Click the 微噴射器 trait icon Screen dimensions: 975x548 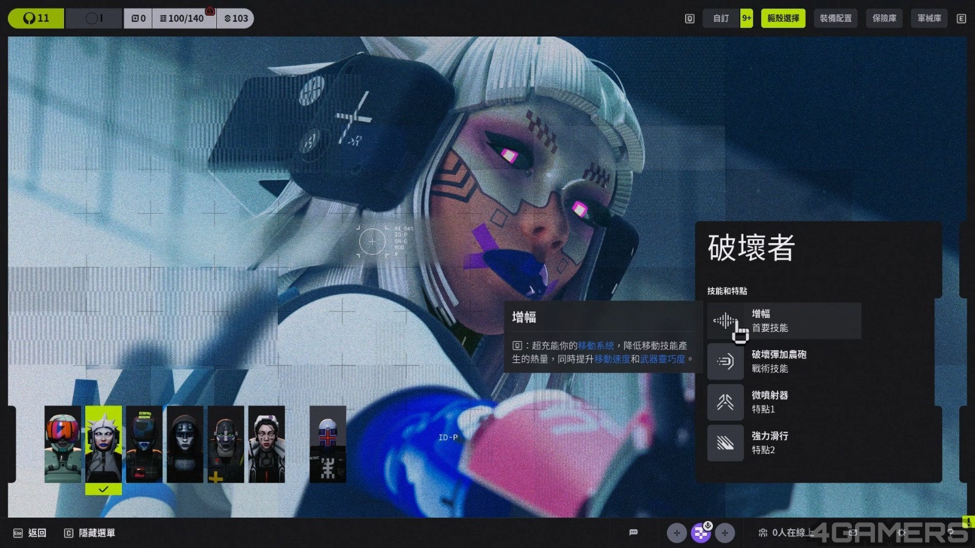coord(725,402)
